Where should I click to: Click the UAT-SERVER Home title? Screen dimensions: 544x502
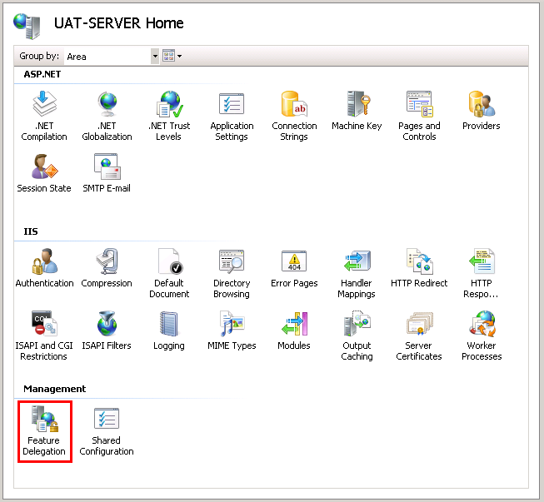click(118, 23)
